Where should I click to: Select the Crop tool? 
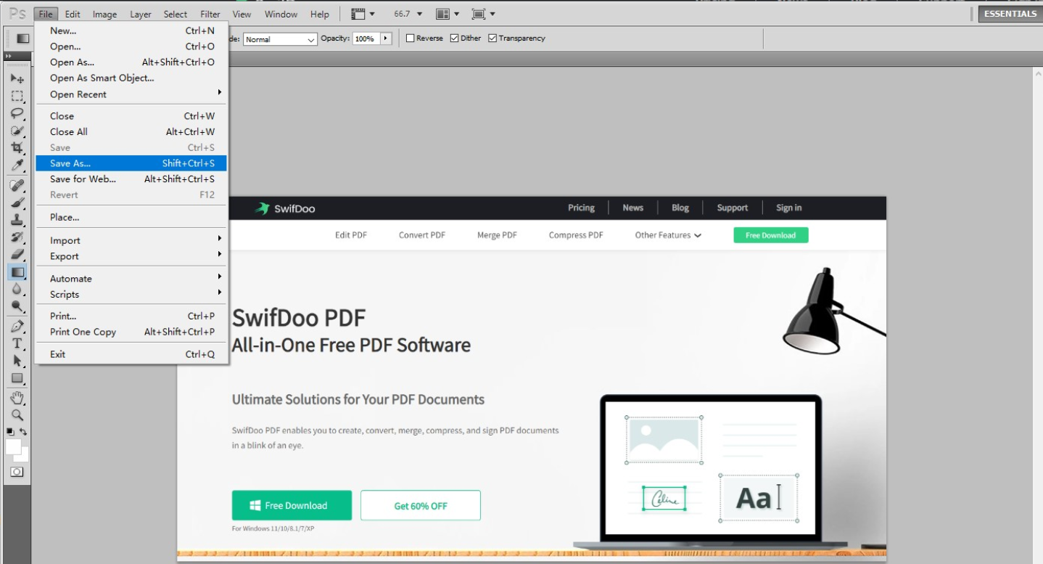click(17, 148)
